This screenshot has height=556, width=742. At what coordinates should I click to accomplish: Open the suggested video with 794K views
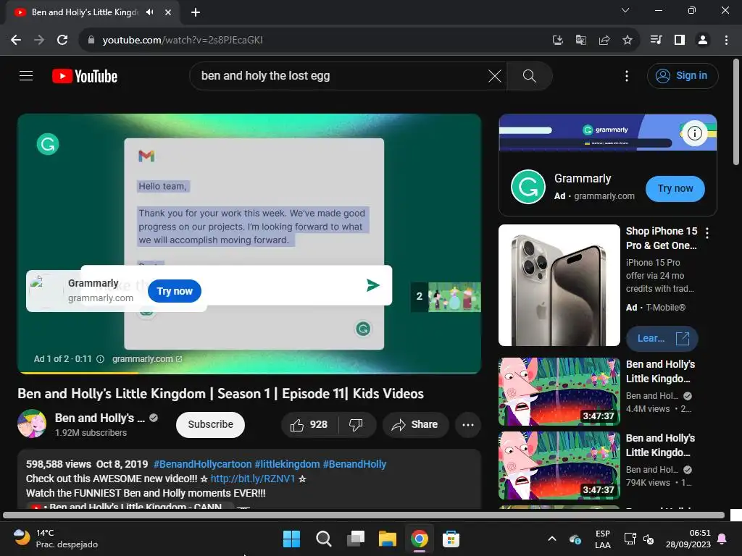(x=559, y=466)
